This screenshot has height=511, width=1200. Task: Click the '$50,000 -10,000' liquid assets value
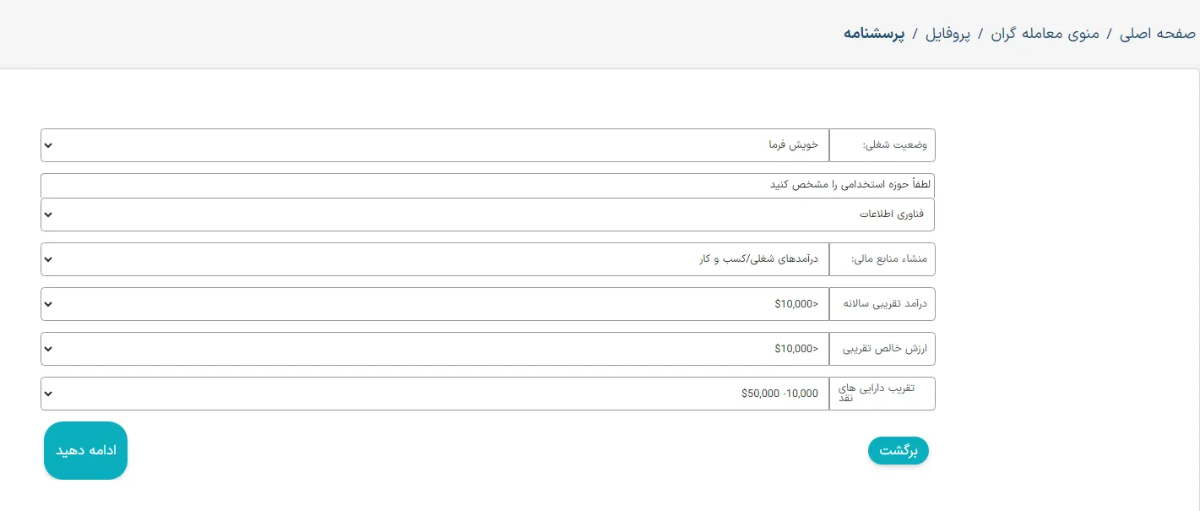click(x=435, y=394)
